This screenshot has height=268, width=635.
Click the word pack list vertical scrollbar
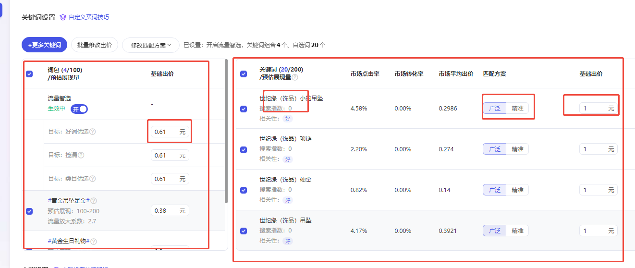click(226, 130)
